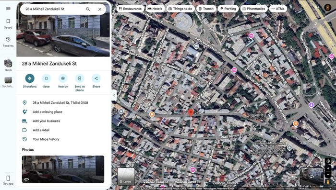336x190 pixels.
Task: Open the street view preview thumbnail on map
Action: click(312, 176)
